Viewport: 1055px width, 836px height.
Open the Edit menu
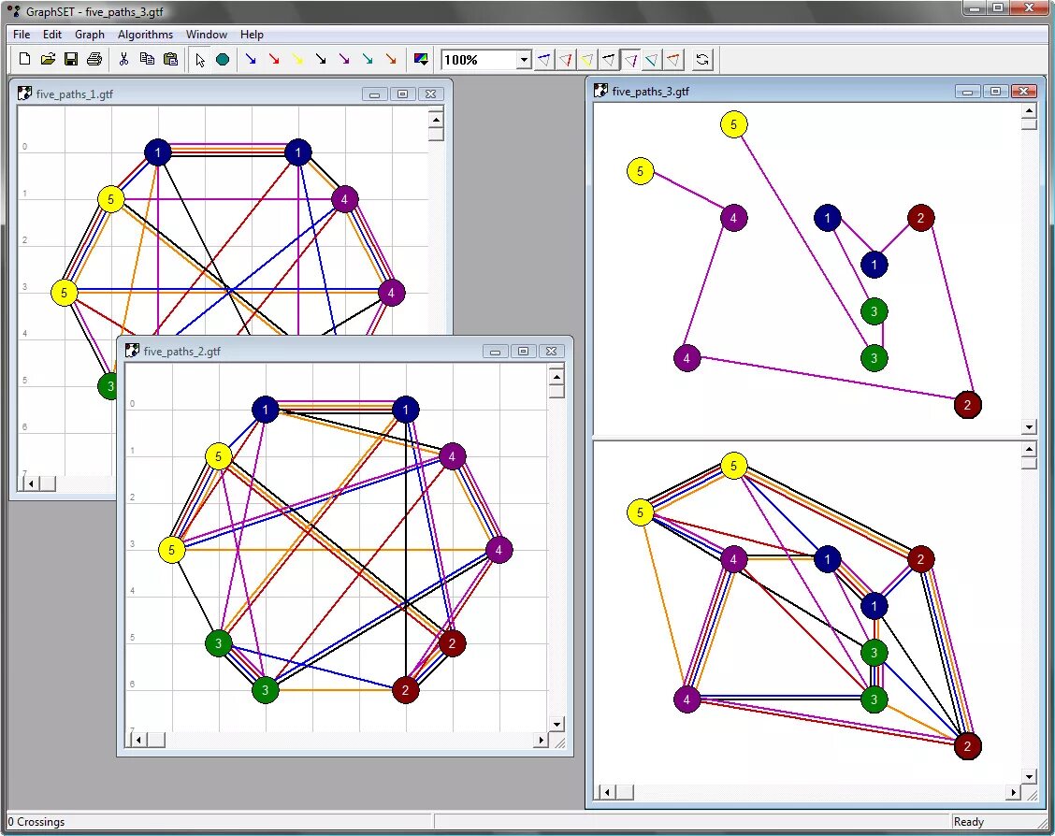point(51,35)
